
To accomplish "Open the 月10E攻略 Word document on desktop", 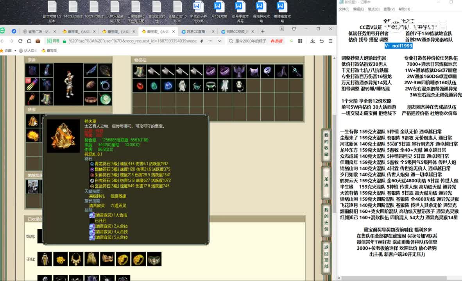I will tap(219, 10).
